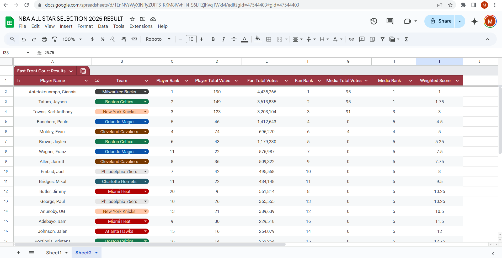Star the spreadsheet title

[132, 19]
